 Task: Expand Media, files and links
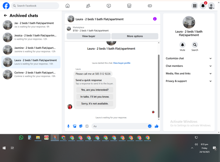tap(189, 74)
